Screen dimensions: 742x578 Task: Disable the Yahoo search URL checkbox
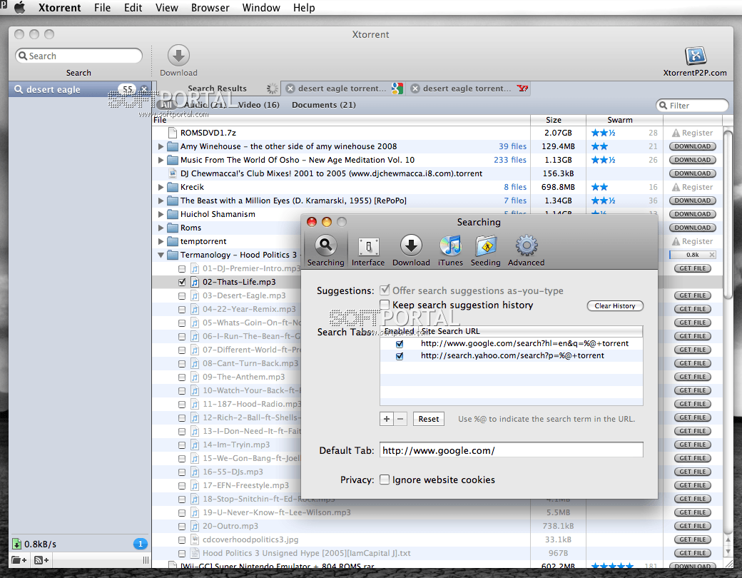[400, 356]
